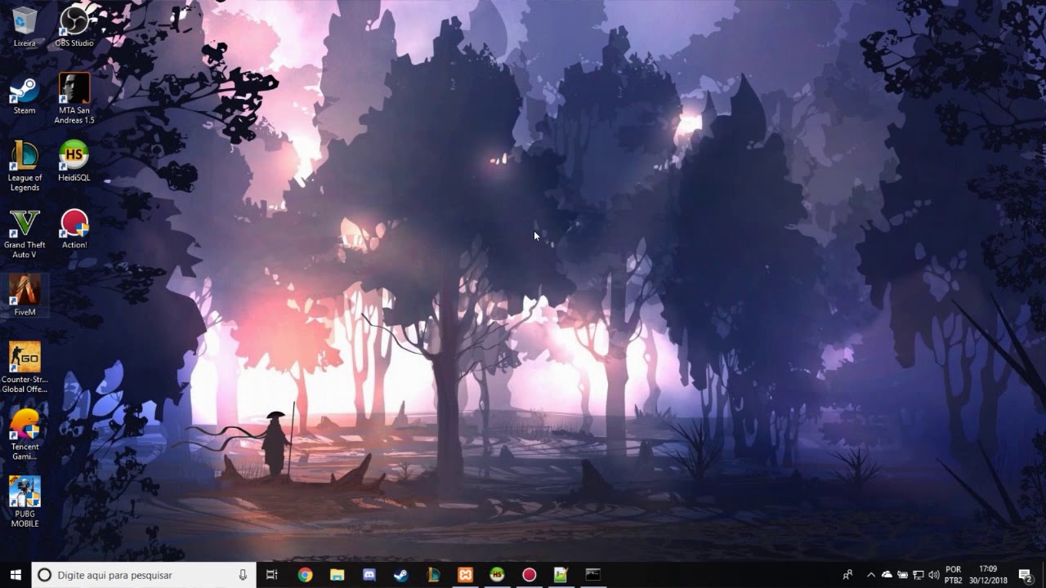The width and height of the screenshot is (1046, 588).
Task: Select the PUBG MOBILE desktop shortcut
Action: (25, 502)
